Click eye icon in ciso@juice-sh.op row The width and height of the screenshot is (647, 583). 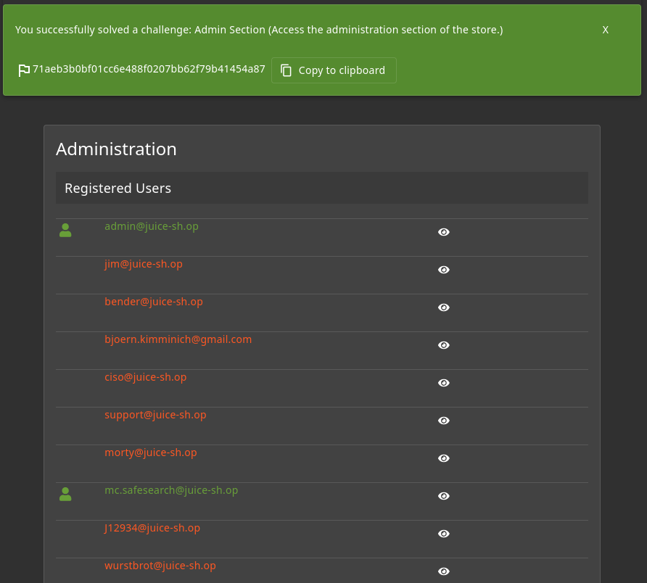coord(444,383)
